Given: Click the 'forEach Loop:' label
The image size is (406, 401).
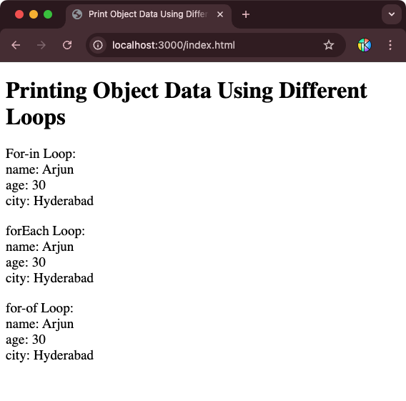Looking at the screenshot, I should (45, 231).
